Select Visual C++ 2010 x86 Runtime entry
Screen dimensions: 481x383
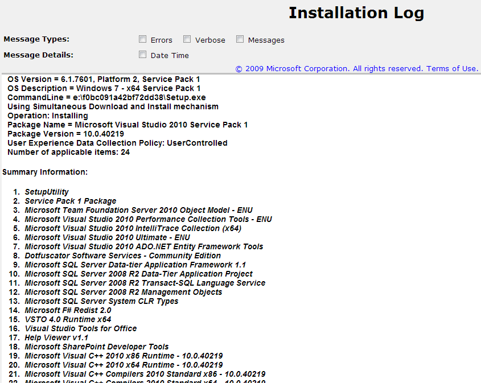[x=124, y=356]
